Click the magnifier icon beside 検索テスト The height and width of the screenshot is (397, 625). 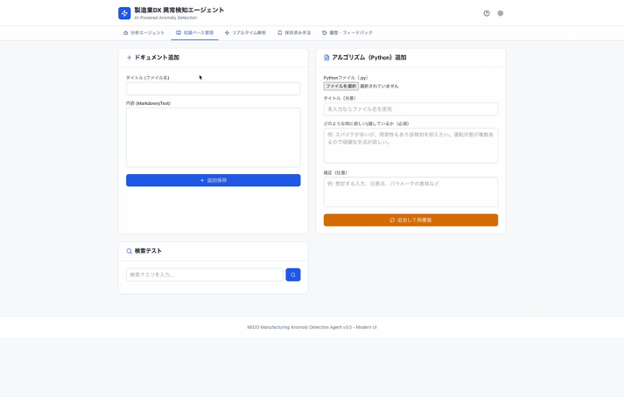point(130,251)
